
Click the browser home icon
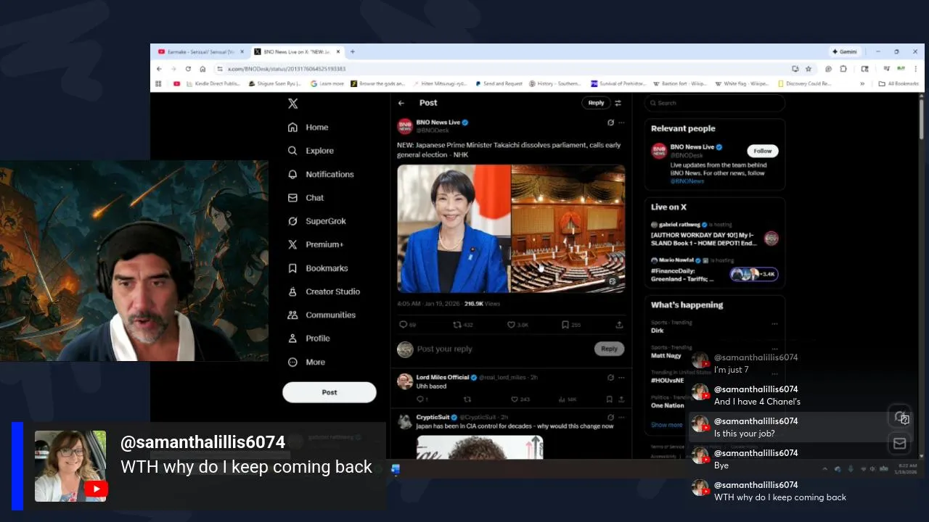coord(202,69)
